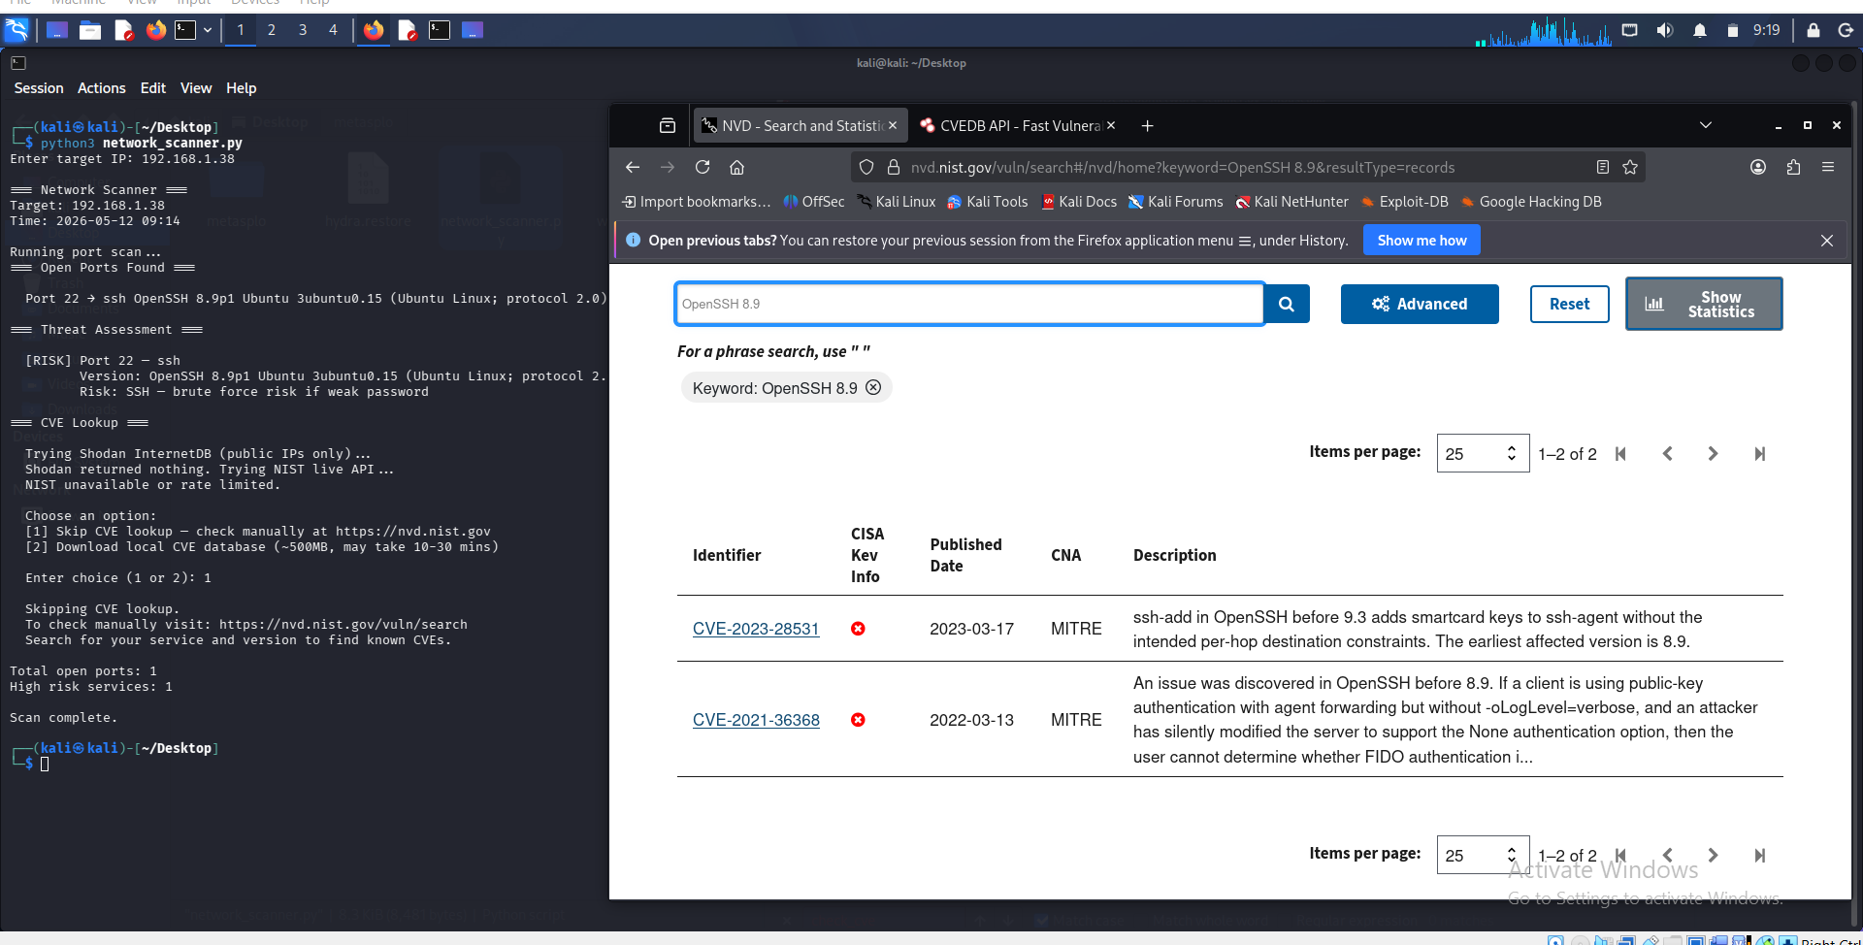Open the OffSec bookmark
1863x945 pixels.
point(813,202)
